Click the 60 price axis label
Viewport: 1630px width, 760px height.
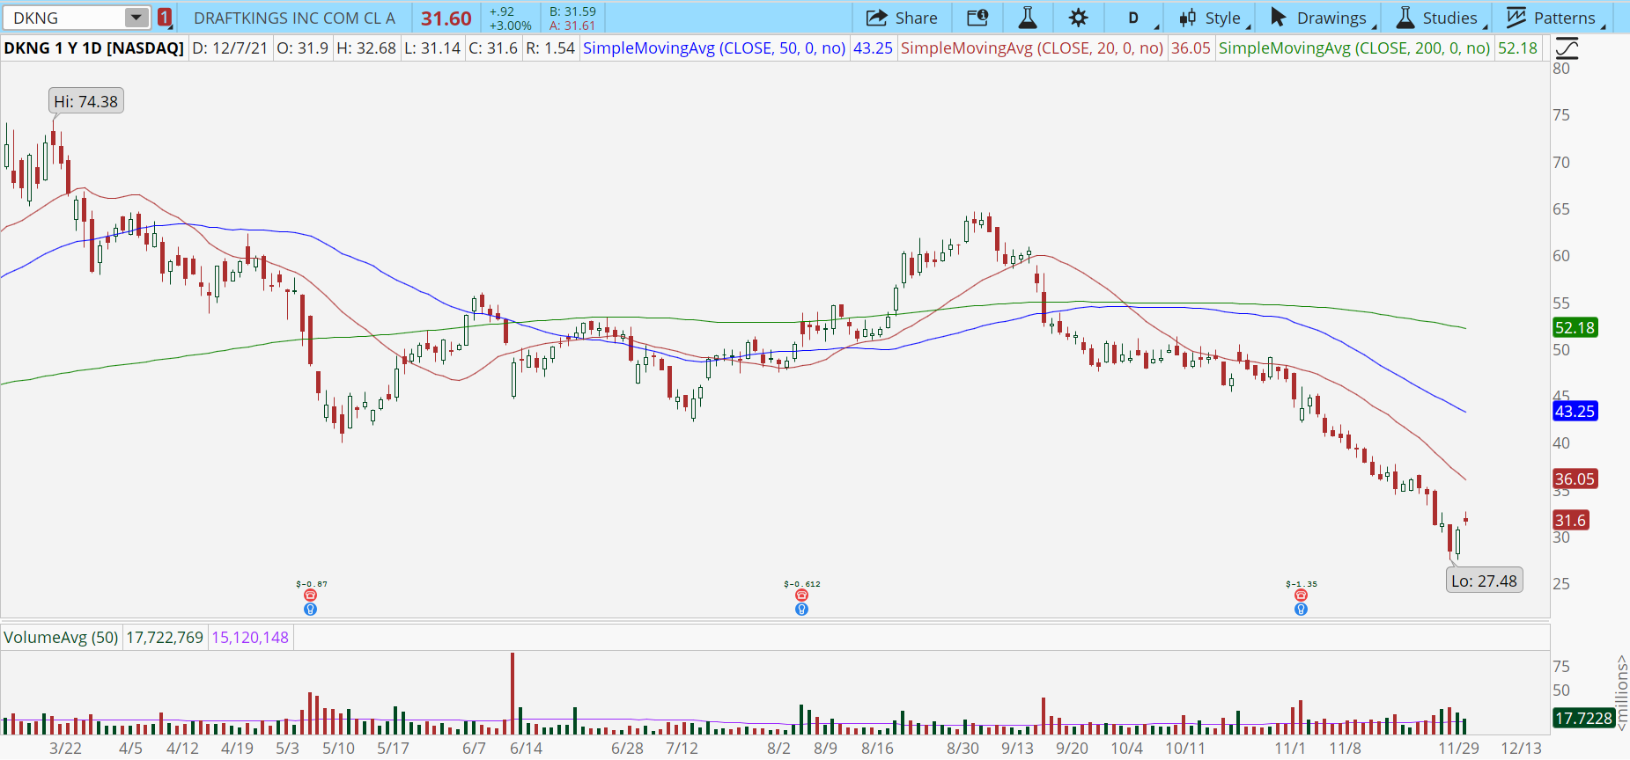tap(1561, 256)
